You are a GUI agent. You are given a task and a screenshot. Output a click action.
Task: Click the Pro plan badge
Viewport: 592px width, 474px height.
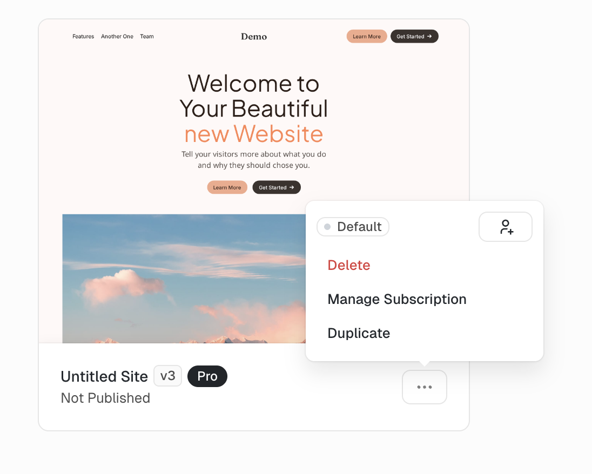pyautogui.click(x=207, y=376)
